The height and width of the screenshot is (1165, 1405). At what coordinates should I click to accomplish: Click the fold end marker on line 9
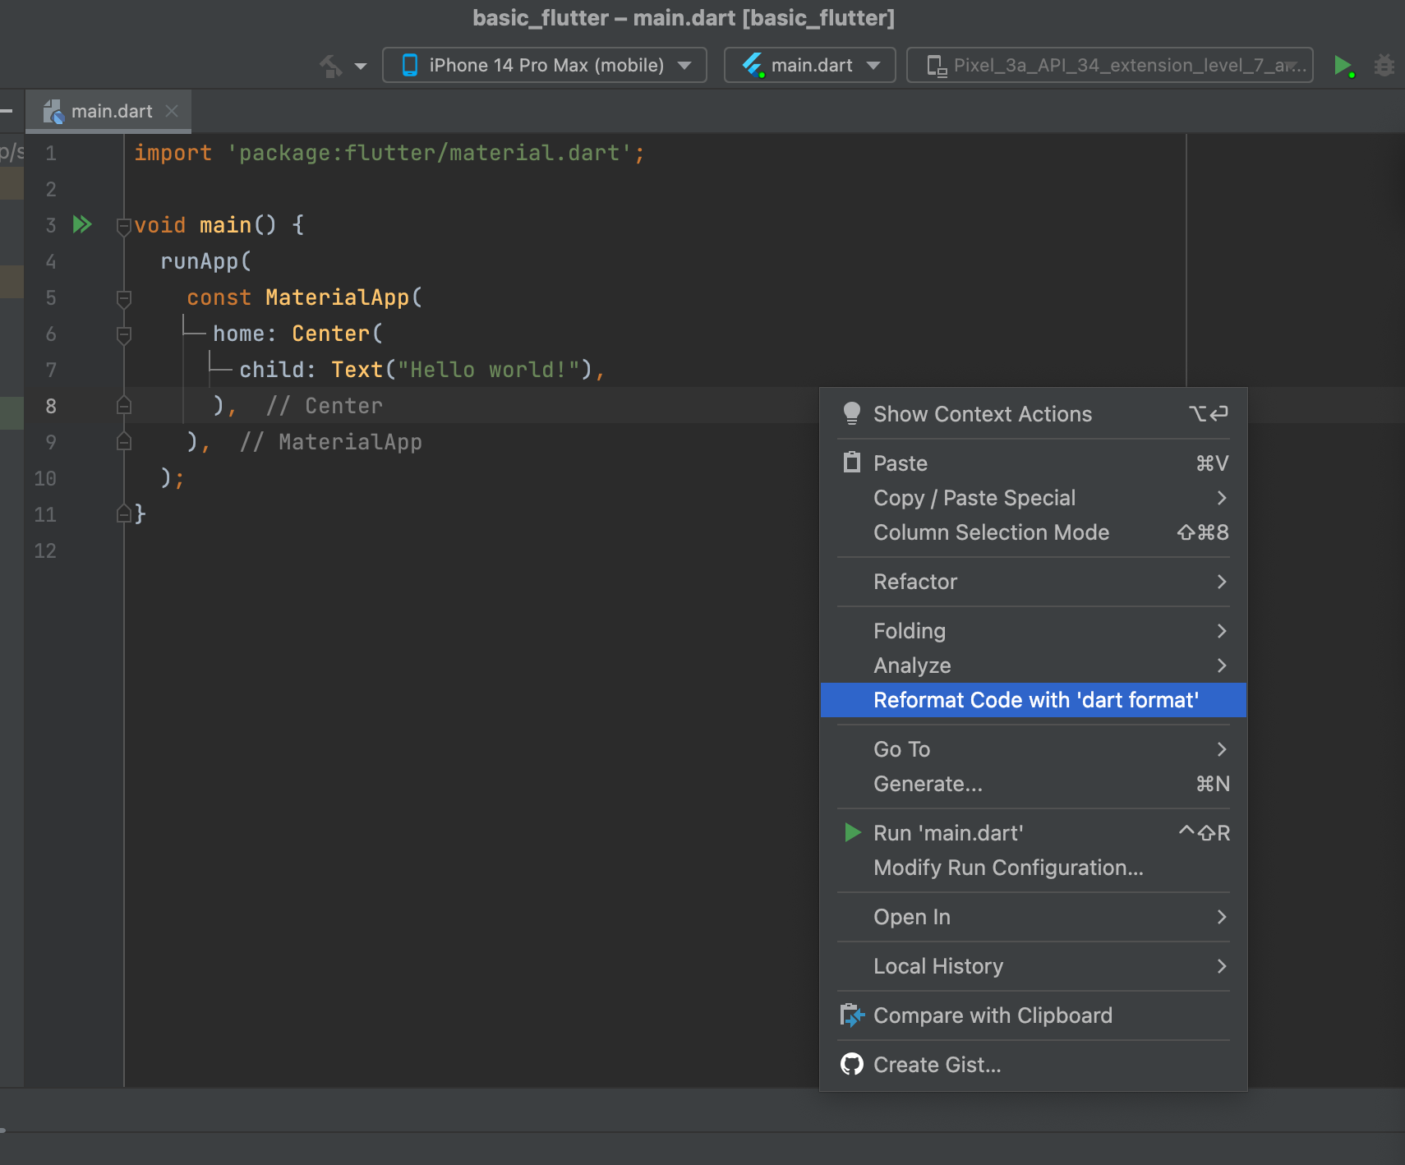coord(124,441)
